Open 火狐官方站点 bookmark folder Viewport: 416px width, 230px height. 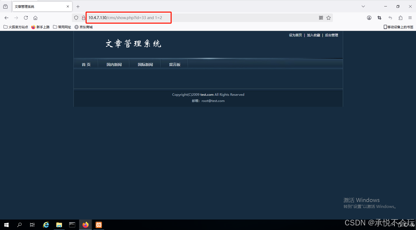16,27
